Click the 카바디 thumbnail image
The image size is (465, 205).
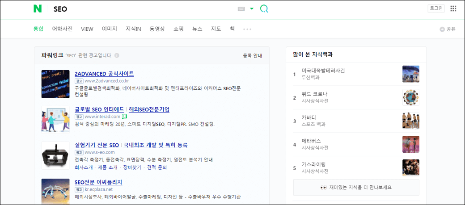(x=411, y=121)
